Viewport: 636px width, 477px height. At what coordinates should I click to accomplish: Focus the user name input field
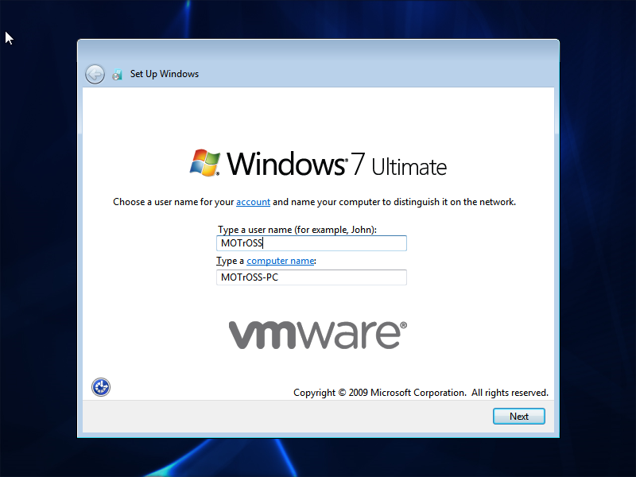pos(312,243)
